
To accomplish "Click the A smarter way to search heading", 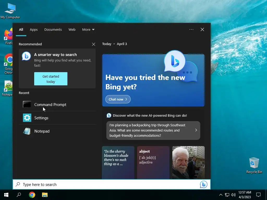I will click(x=56, y=55).
